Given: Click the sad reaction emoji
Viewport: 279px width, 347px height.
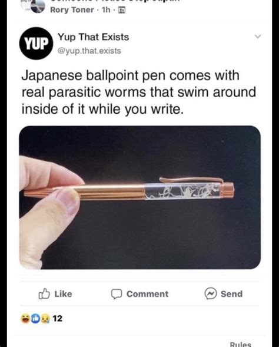Looking at the screenshot, I should pyautogui.click(x=45, y=319).
